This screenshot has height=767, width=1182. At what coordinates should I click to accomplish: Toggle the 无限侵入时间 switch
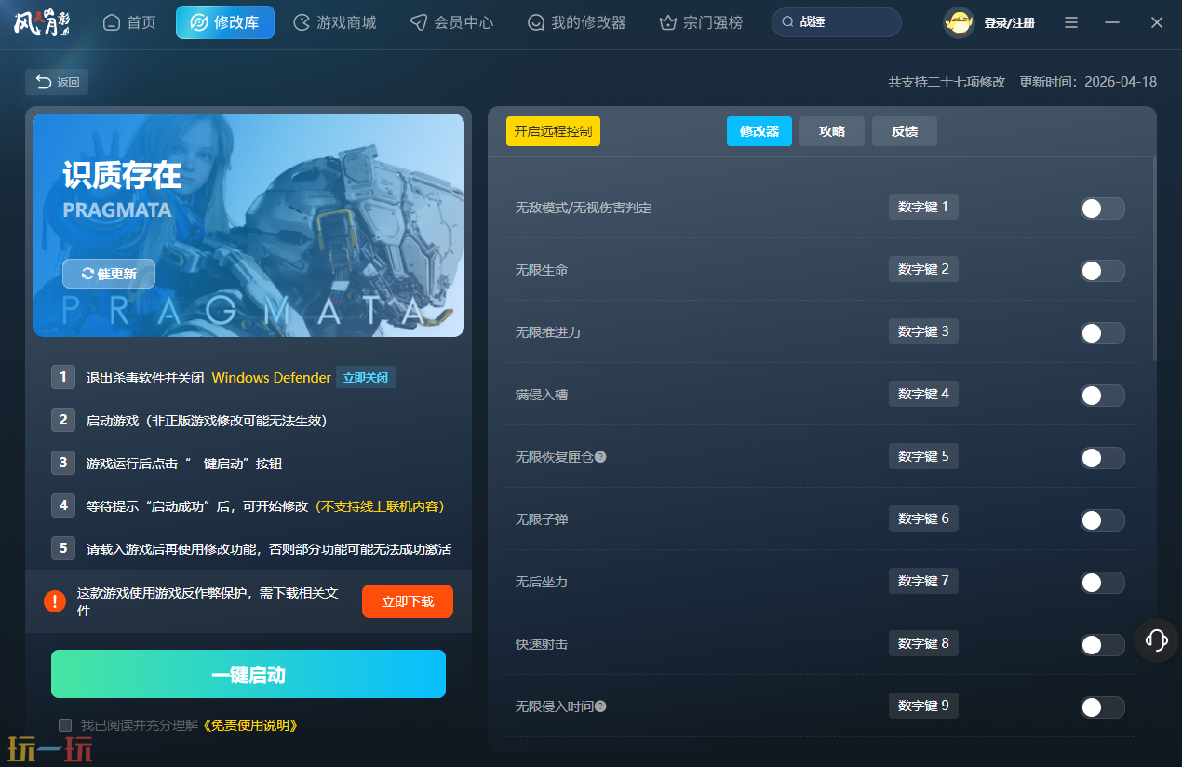1102,707
